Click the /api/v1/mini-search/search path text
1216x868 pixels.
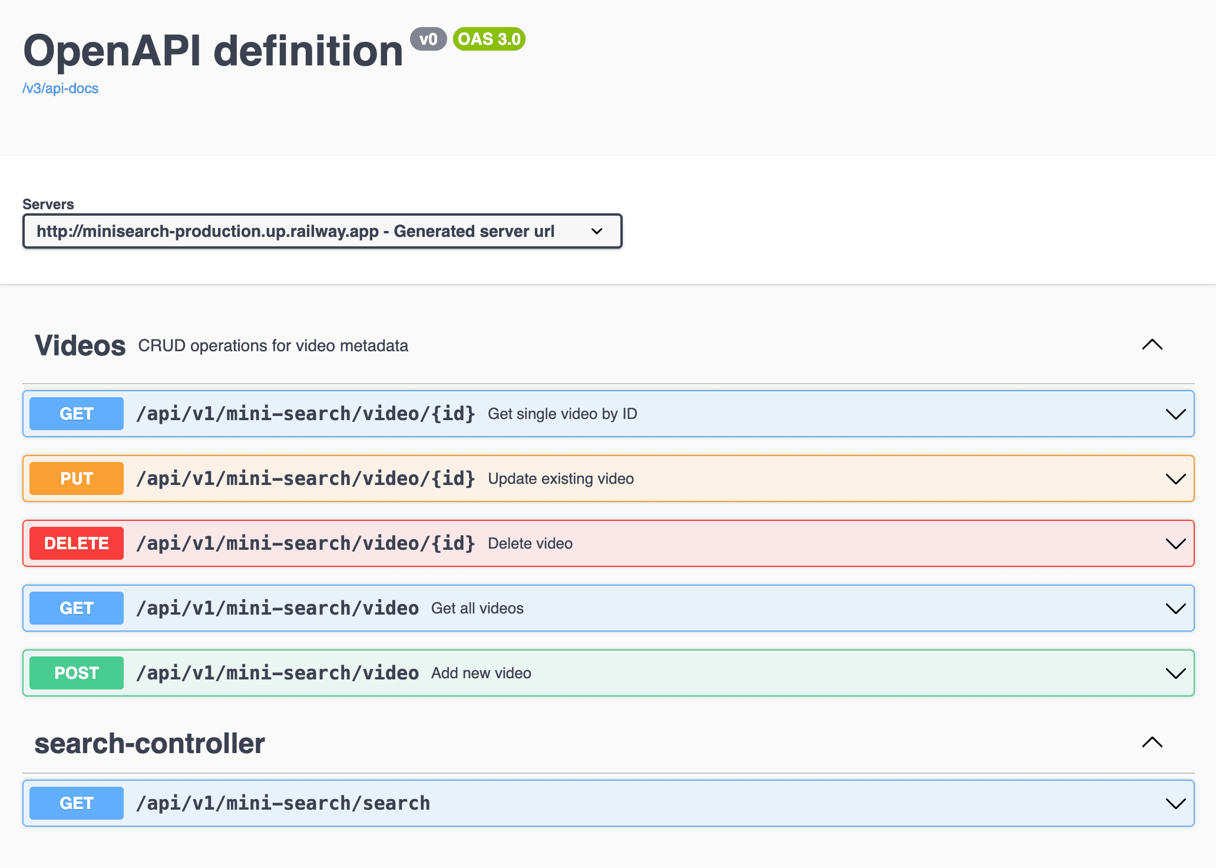(x=283, y=803)
